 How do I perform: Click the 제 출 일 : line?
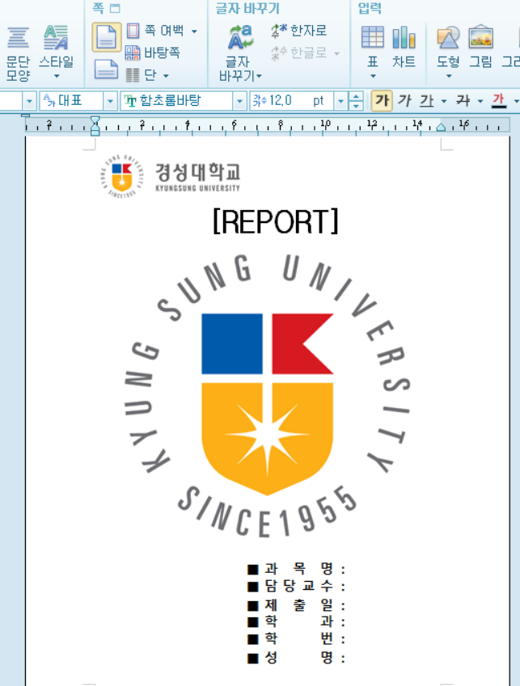coord(296,605)
